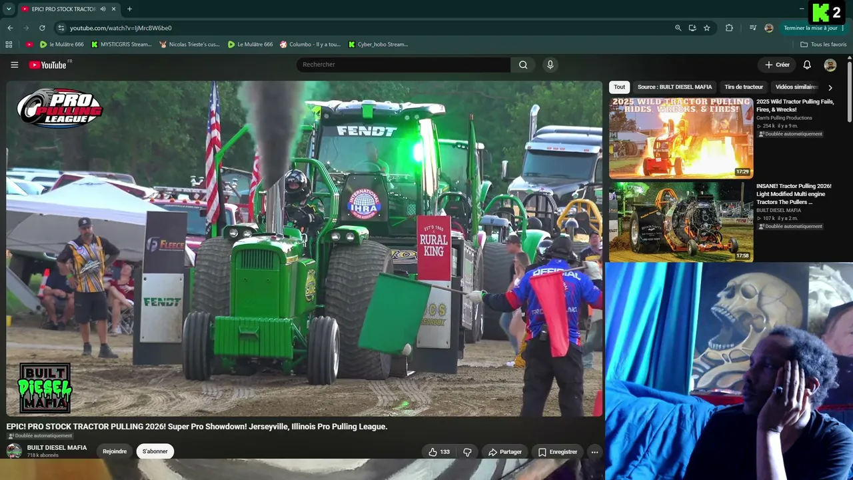The image size is (853, 480).
Task: Open the 17:58 multi engine tractor thumbnail
Action: 681,222
